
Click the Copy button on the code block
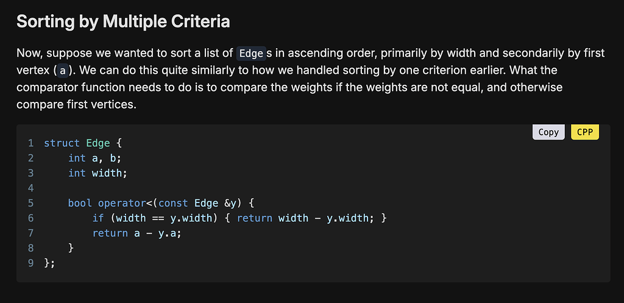pyautogui.click(x=548, y=132)
